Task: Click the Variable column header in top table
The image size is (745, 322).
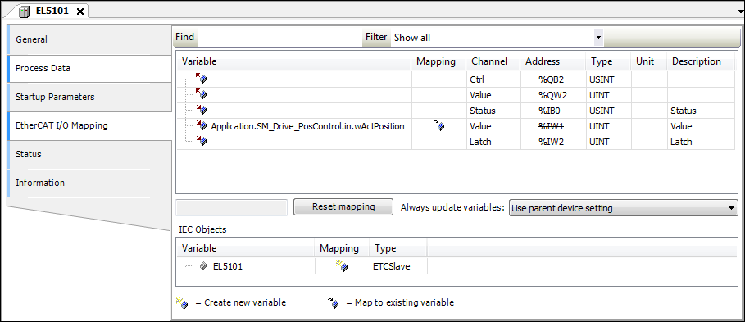Action: pos(294,61)
